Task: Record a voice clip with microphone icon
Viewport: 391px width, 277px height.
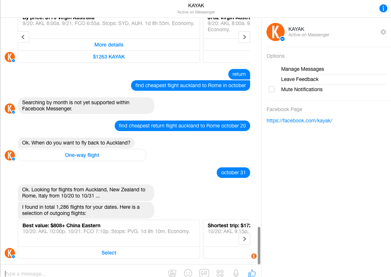Action: pos(236,273)
